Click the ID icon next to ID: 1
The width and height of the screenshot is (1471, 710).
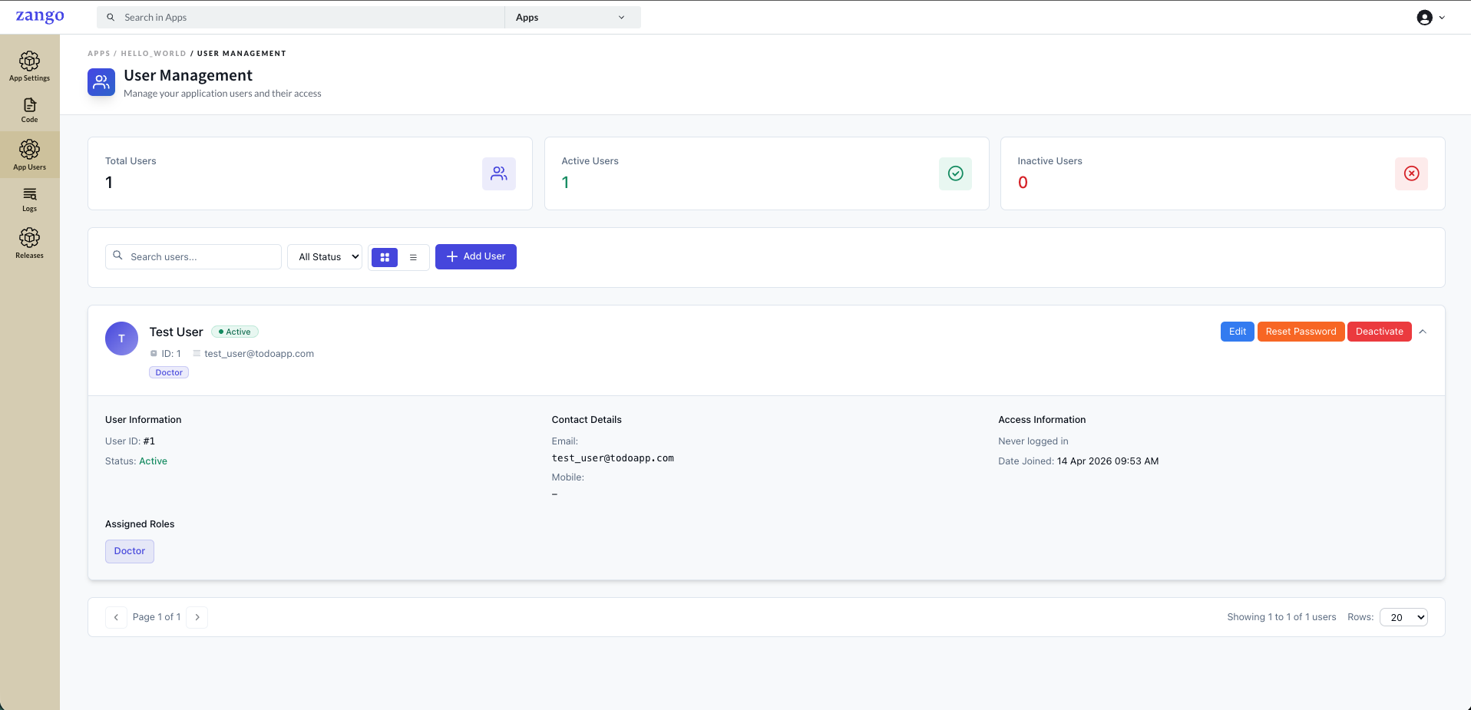(x=154, y=354)
